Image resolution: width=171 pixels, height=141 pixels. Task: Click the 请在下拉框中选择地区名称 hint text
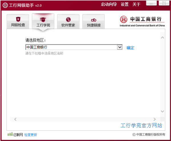click(44, 53)
